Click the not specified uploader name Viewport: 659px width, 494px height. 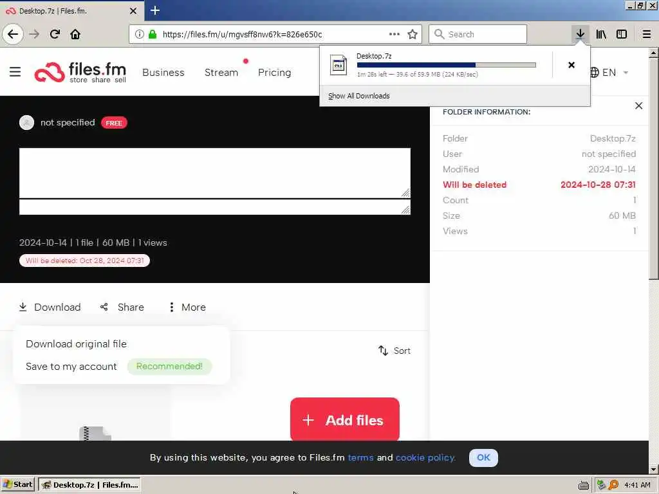tap(68, 122)
